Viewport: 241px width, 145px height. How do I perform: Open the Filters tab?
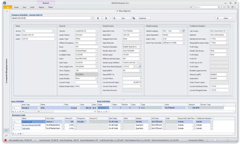pyautogui.click(x=50, y=7)
